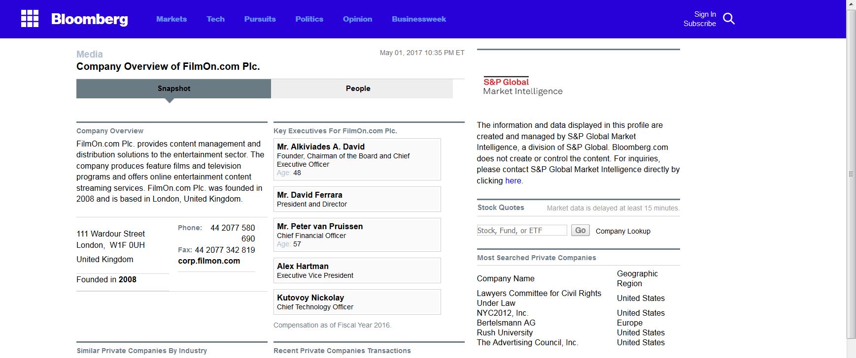Open the Pursuits menu
Viewport: 856px width, 358px height.
tap(260, 19)
